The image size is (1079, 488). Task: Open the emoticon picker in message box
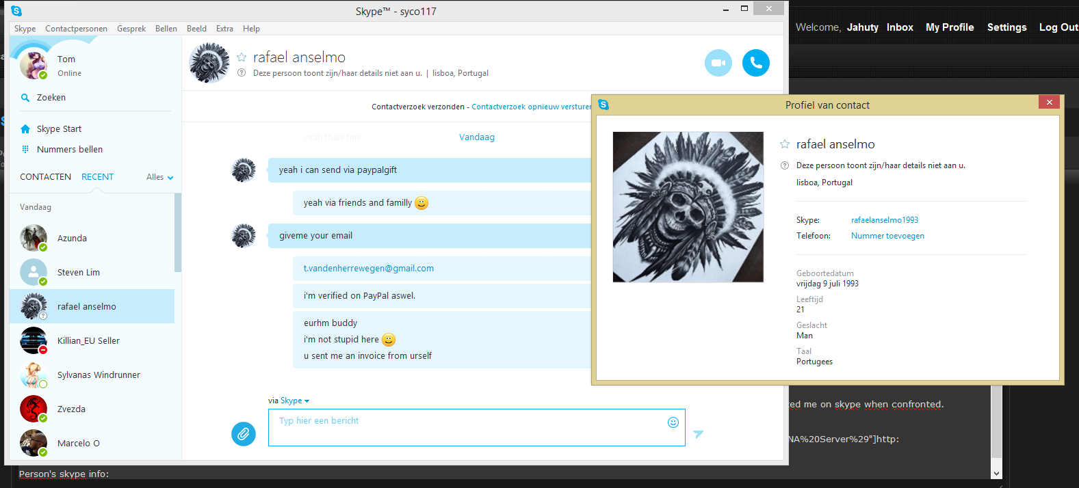[673, 422]
